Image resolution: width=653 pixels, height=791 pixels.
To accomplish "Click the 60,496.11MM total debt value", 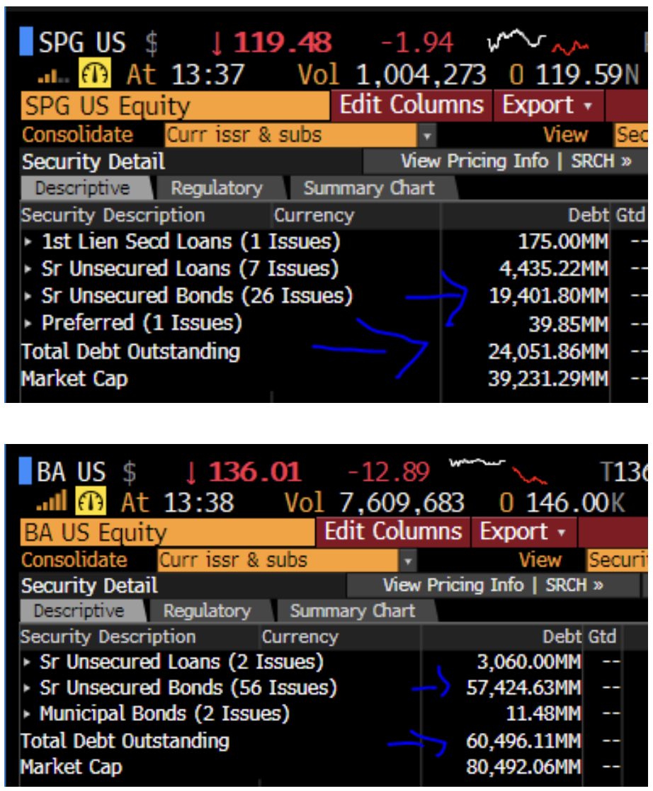I will tap(524, 741).
